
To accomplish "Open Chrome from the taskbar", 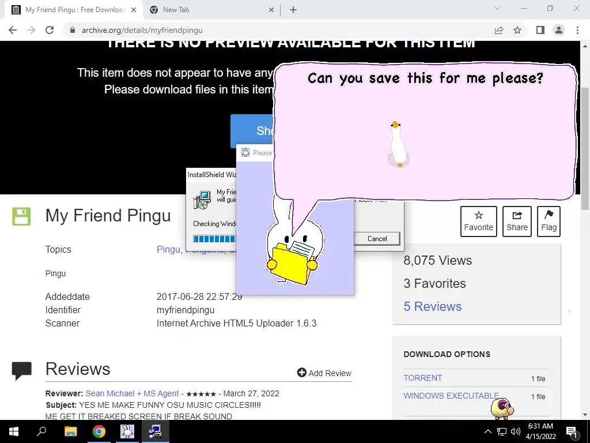I will [x=99, y=431].
